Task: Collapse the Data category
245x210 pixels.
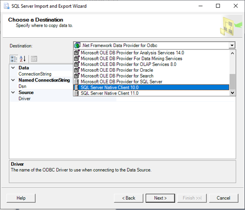Action: (x=13, y=68)
